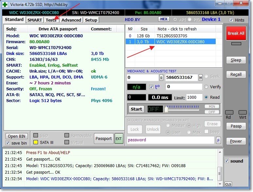Click the password input field
The height and width of the screenshot is (192, 253).
pos(171,140)
